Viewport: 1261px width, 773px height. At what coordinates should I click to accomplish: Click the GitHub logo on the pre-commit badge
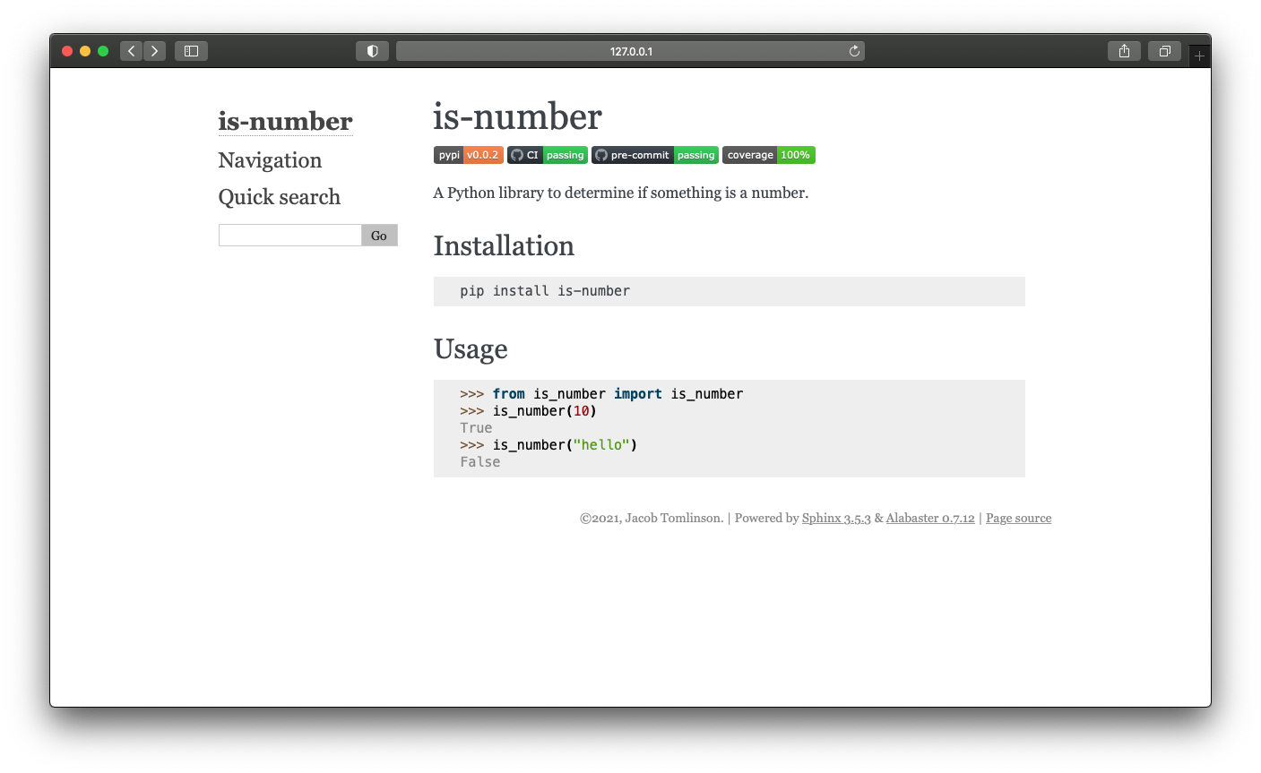601,155
